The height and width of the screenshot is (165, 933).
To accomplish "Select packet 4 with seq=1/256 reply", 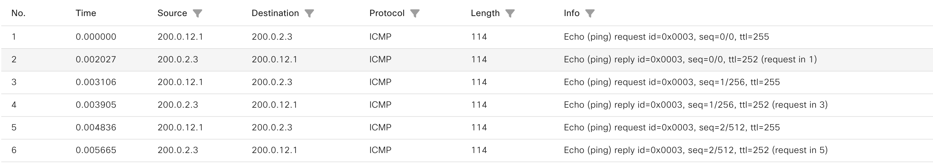I will coord(467,105).
